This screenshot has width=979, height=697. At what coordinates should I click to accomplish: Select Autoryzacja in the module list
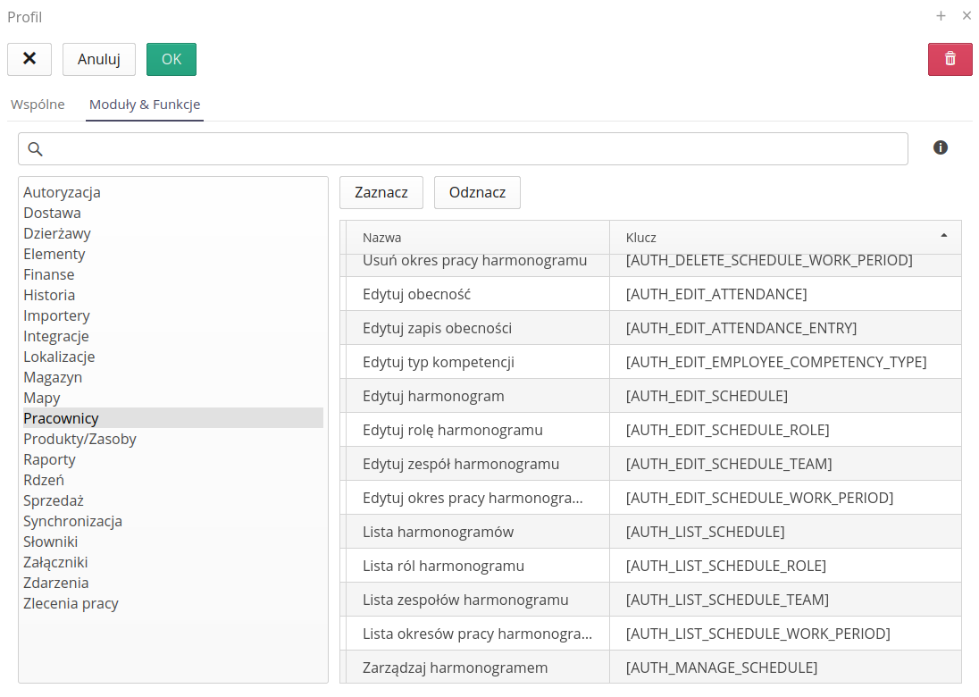click(x=62, y=192)
